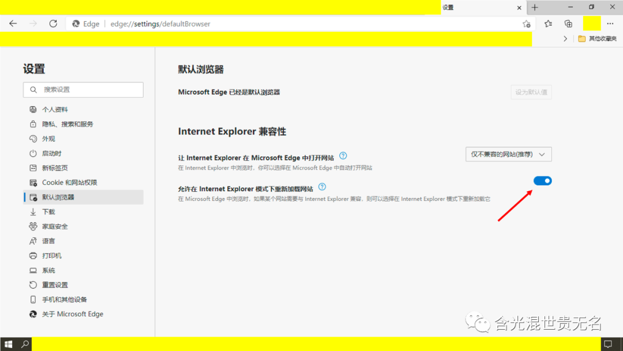This screenshot has height=351, width=623.
Task: Open the Collections icon in toolbar
Action: click(568, 24)
